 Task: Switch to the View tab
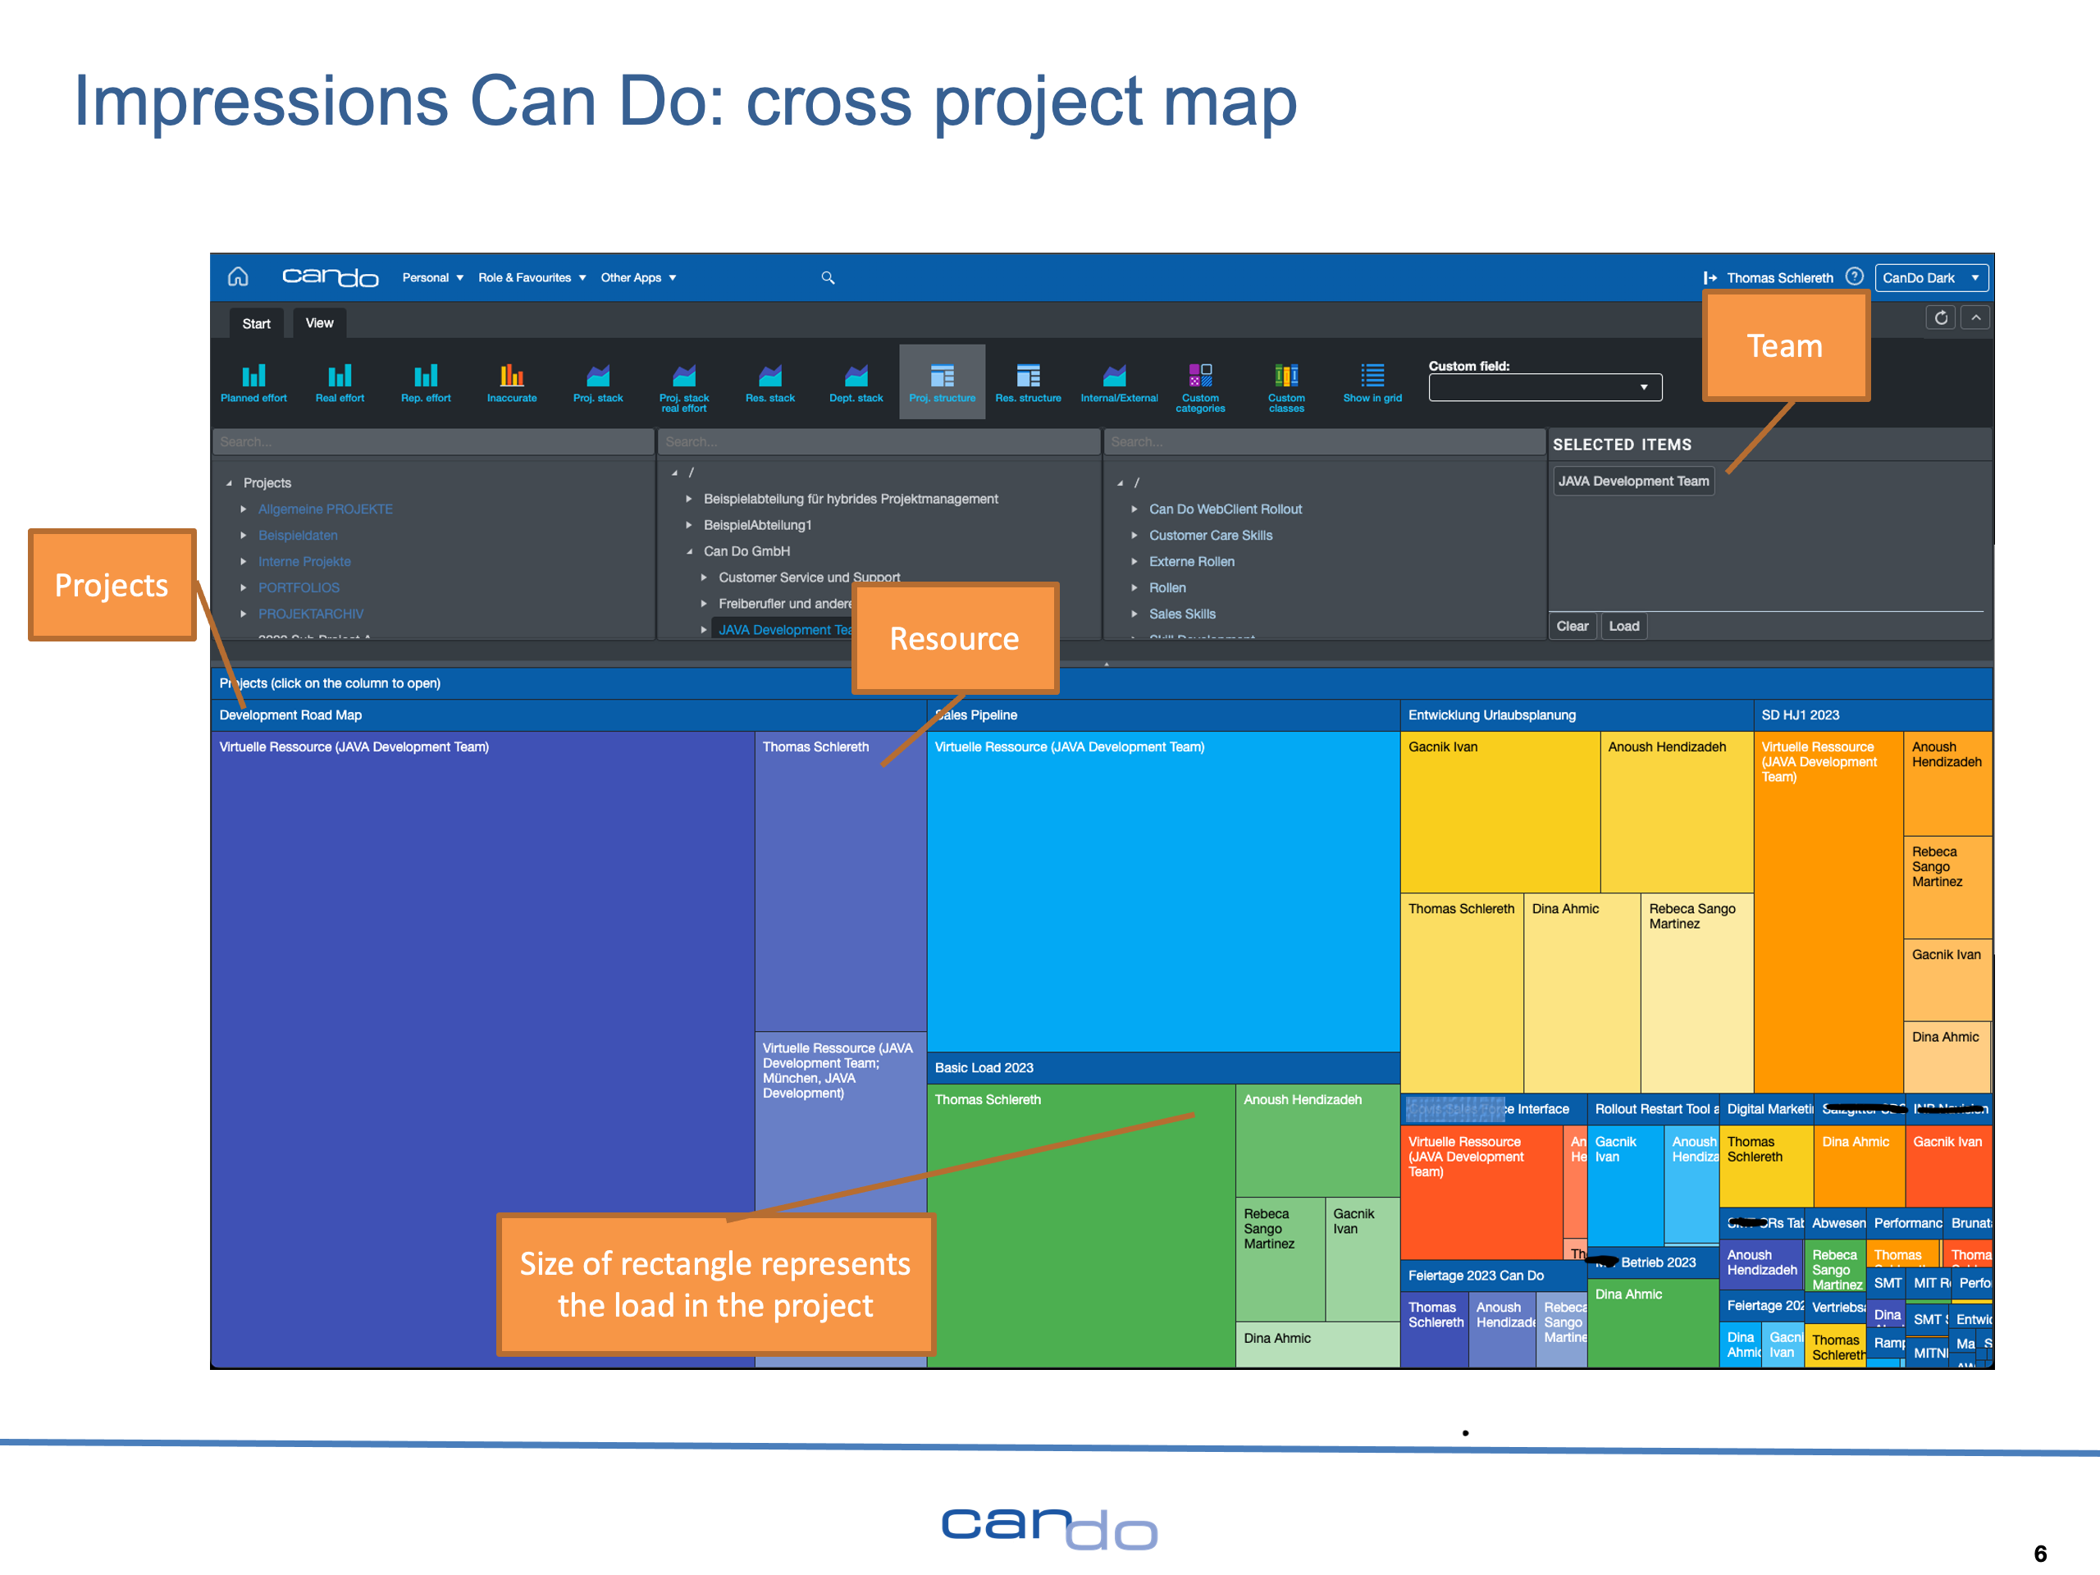pos(319,322)
